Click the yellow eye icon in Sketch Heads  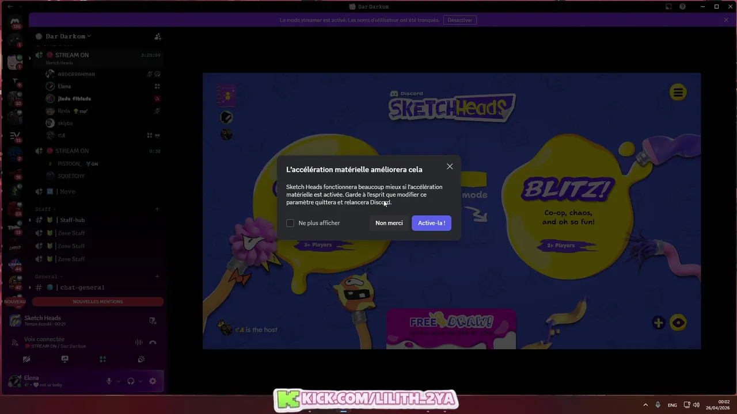pos(678,323)
